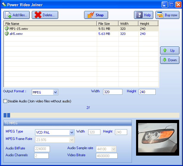
Task: Move the selected file up with the green arrow
Action: click(165, 50)
